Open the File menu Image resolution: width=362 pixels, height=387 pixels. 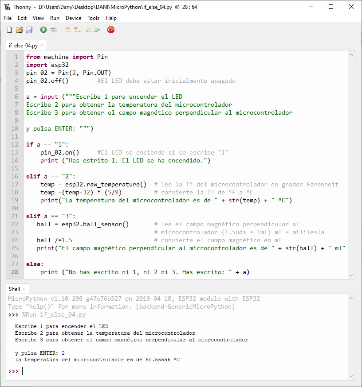(x=8, y=18)
